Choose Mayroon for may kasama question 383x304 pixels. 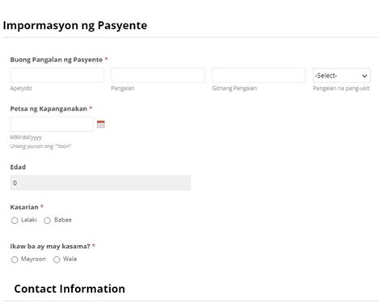[15, 260]
